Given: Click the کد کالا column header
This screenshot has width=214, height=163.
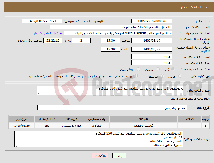Looking at the screenshot, I should click(190, 119).
